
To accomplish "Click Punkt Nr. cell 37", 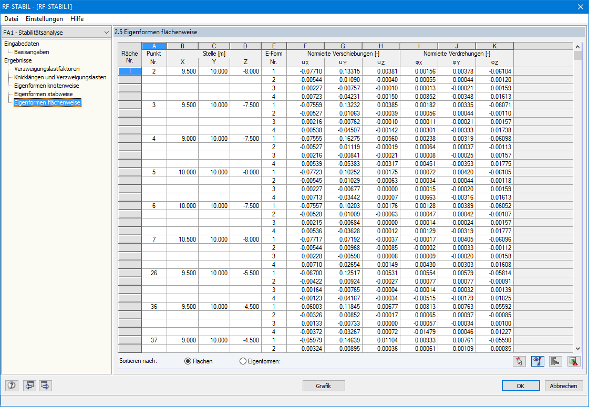I will point(154,340).
